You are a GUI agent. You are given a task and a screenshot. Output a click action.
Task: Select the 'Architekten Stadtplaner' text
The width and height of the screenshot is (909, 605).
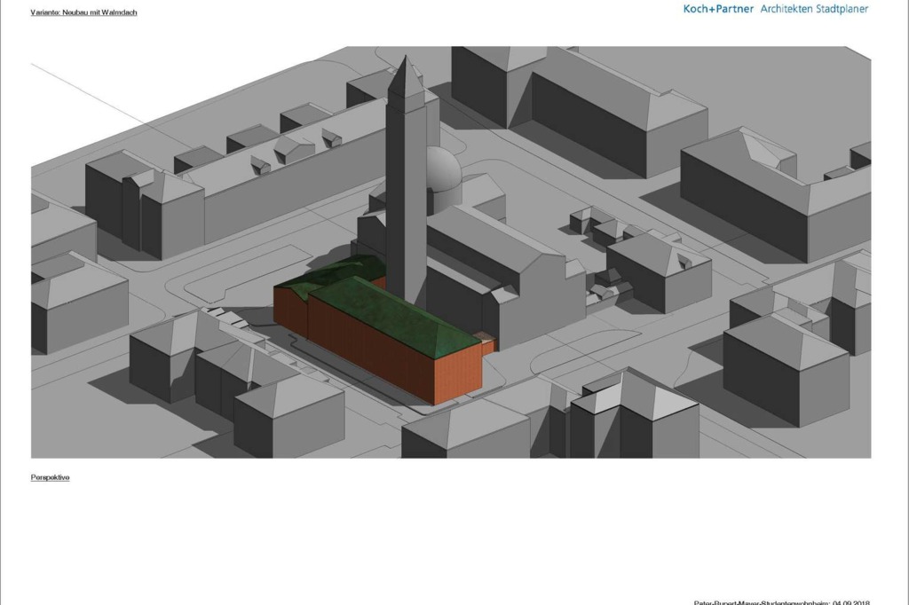point(814,9)
